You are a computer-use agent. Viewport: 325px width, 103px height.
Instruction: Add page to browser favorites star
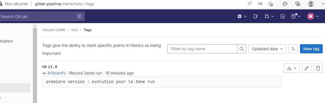click(270, 4)
